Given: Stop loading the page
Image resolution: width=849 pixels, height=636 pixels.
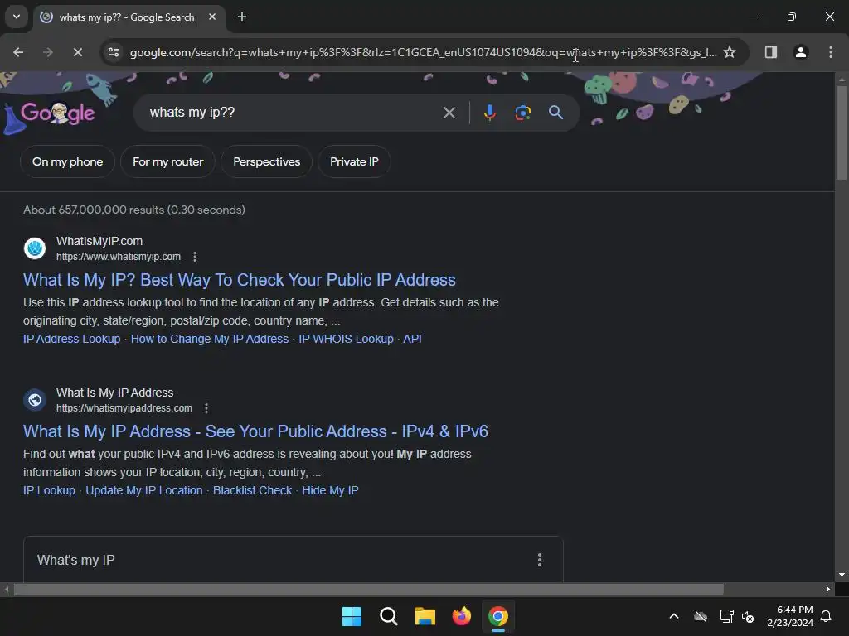Looking at the screenshot, I should [x=77, y=52].
